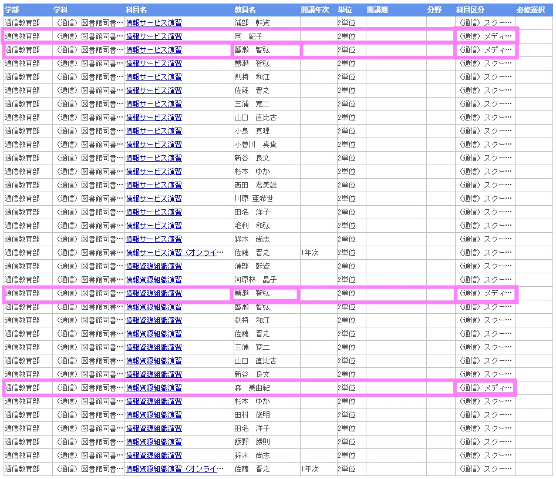Open 情報サービス演習 link in 岡 紀子 row
The height and width of the screenshot is (479, 556).
pyautogui.click(x=154, y=36)
